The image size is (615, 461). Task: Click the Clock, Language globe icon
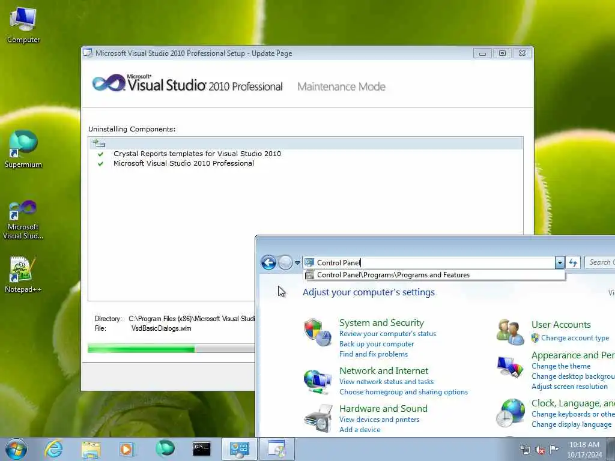(510, 413)
